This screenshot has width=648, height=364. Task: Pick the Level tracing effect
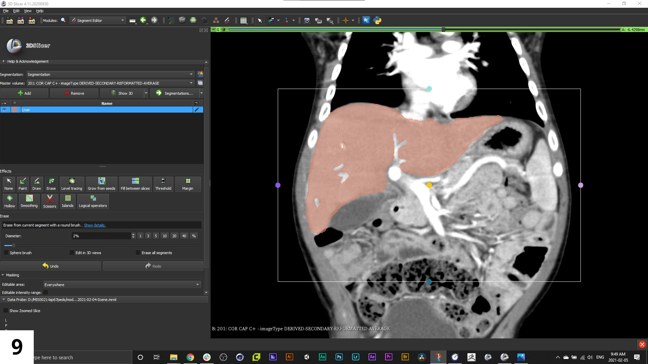(x=72, y=184)
